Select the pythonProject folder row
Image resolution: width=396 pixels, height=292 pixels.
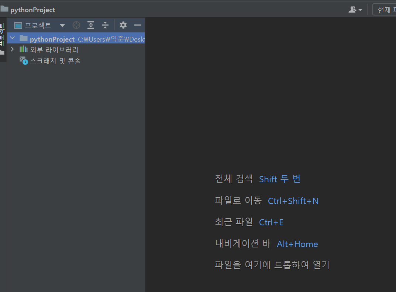76,38
